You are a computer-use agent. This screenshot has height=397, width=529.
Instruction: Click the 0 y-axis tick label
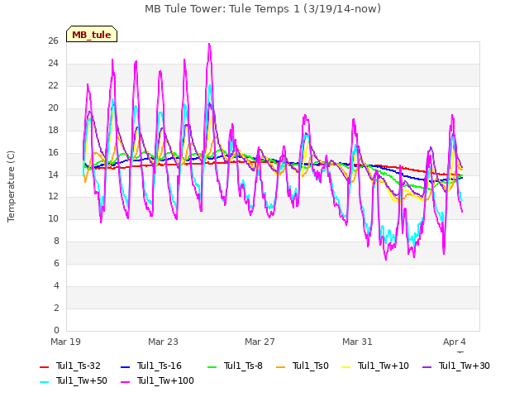56,331
